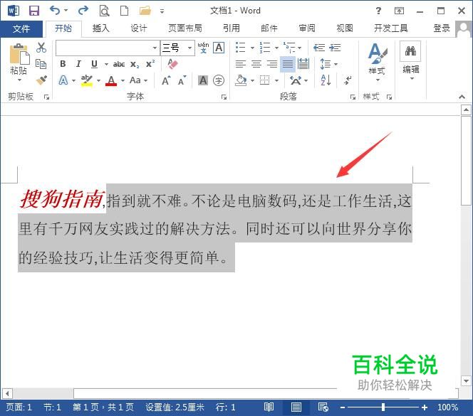Image resolution: width=473 pixels, height=416 pixels.
Task: Toggle bold formatting
Action: (x=63, y=64)
